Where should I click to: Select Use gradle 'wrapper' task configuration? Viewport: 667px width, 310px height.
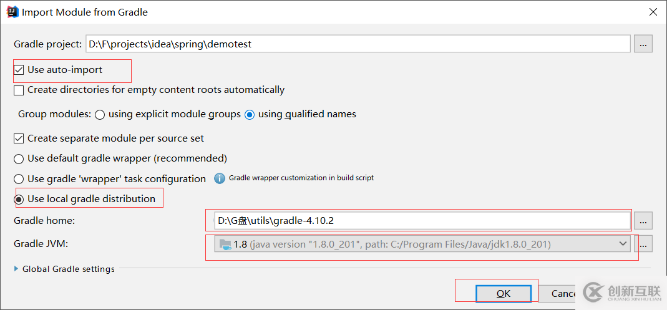coord(19,179)
